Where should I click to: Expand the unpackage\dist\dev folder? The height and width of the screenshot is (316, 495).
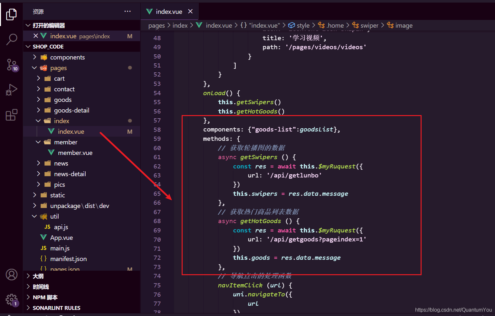coord(82,206)
